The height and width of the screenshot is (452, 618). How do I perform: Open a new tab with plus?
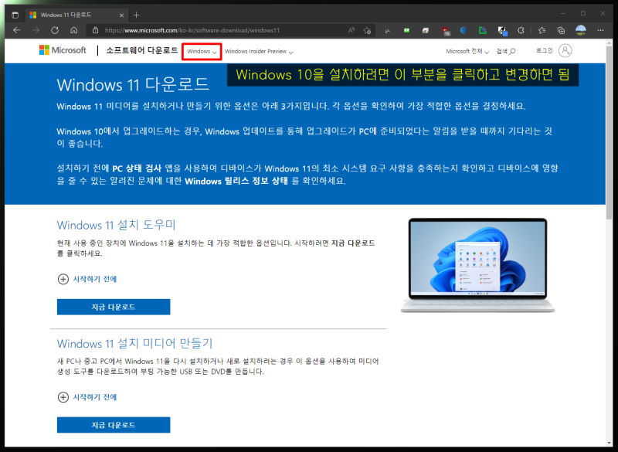(x=137, y=15)
